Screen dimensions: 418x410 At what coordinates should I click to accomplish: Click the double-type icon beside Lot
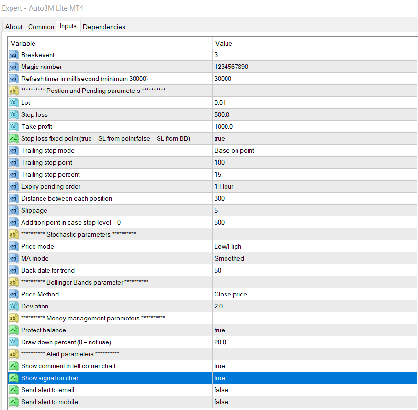tap(13, 102)
